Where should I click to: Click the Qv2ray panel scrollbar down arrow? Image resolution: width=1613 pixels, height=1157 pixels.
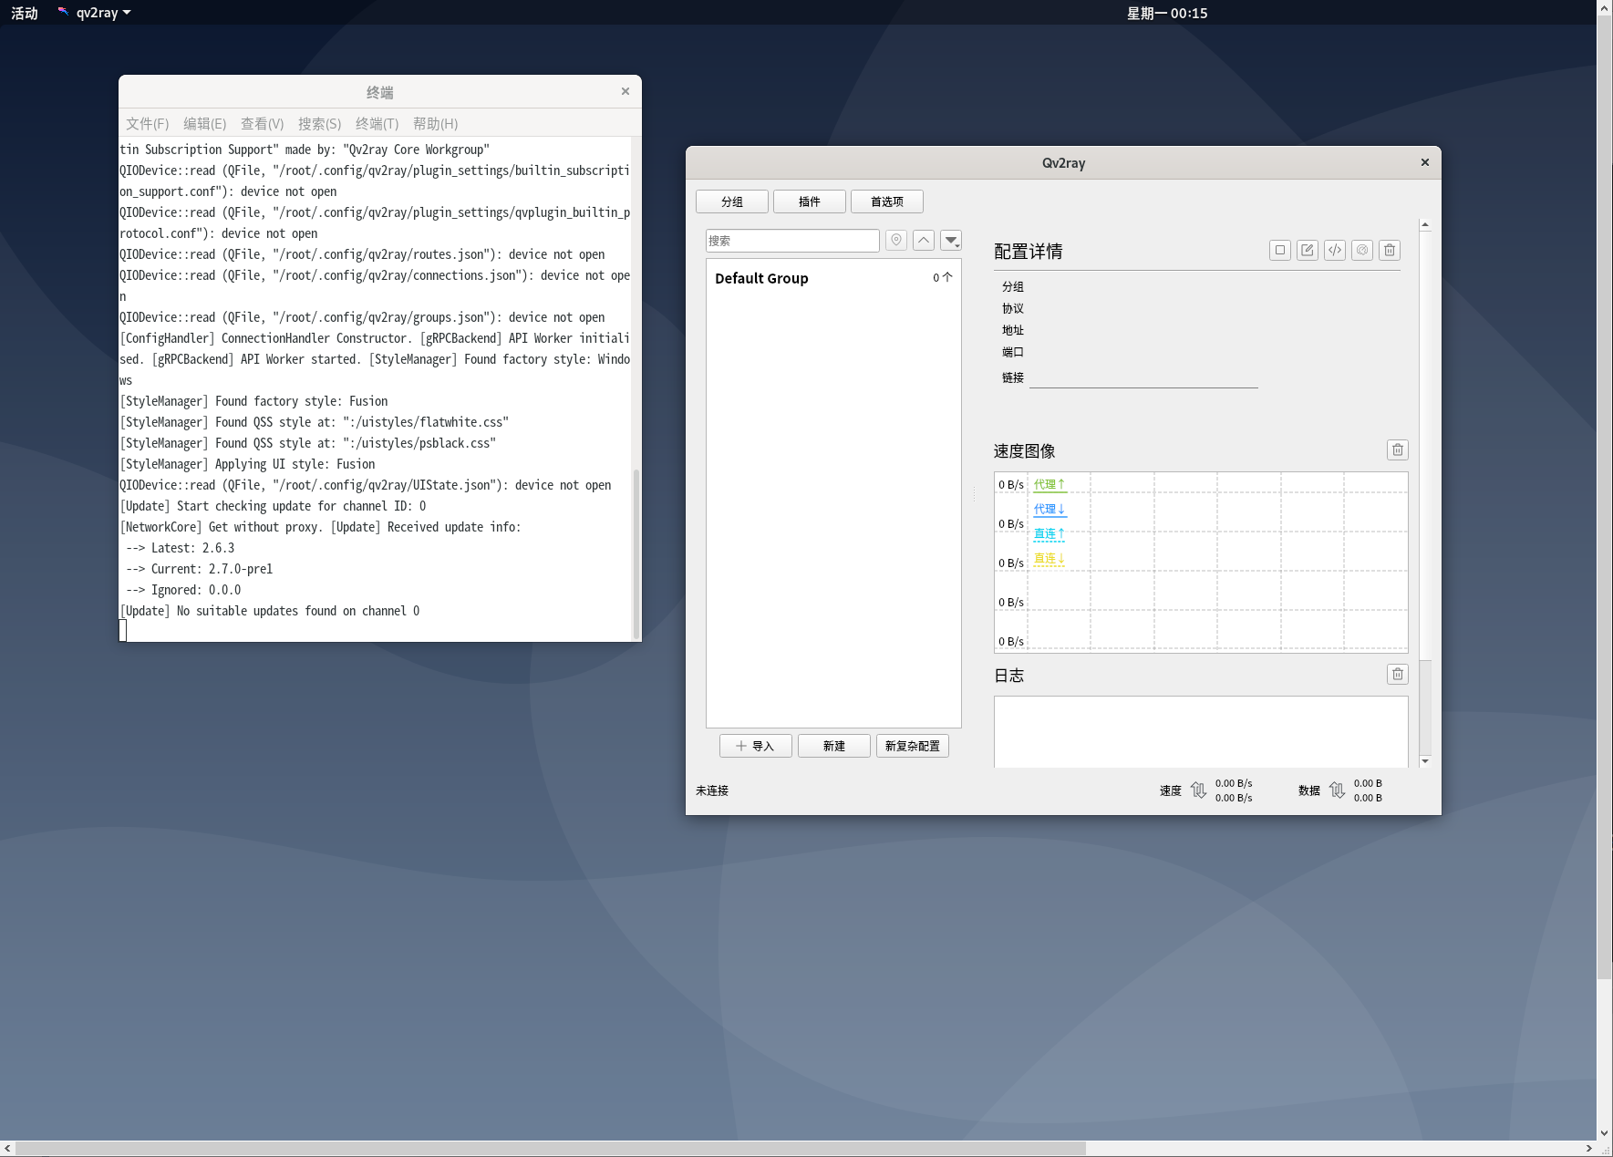(x=1425, y=761)
